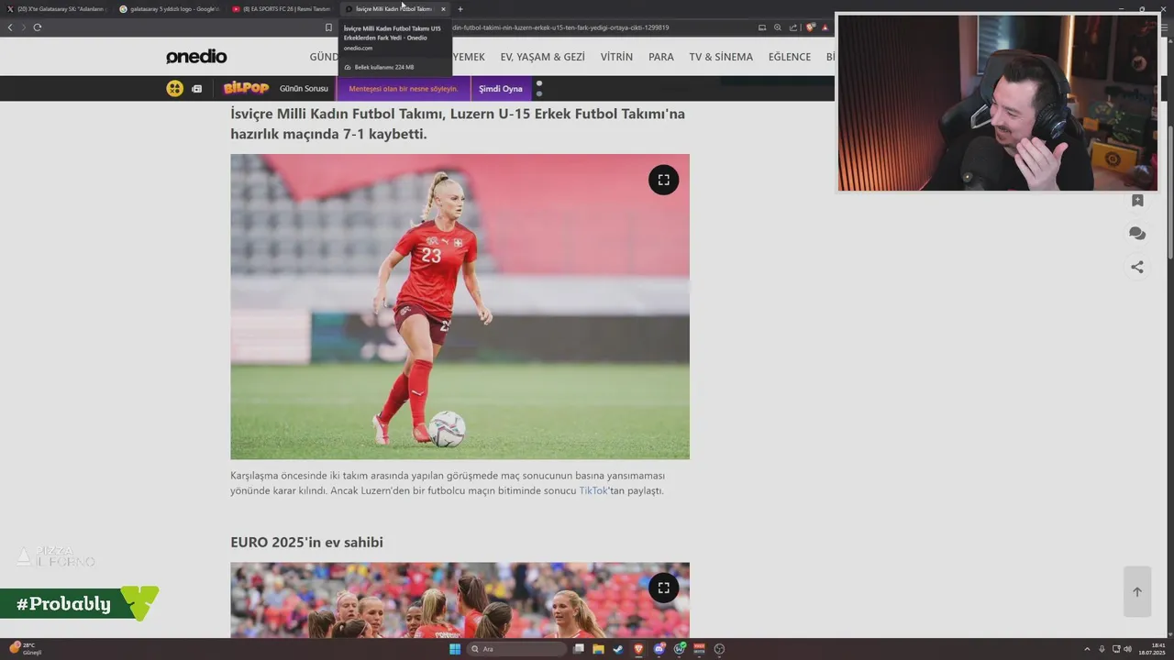Click the Onedio logo
The height and width of the screenshot is (660, 1174).
(x=196, y=57)
